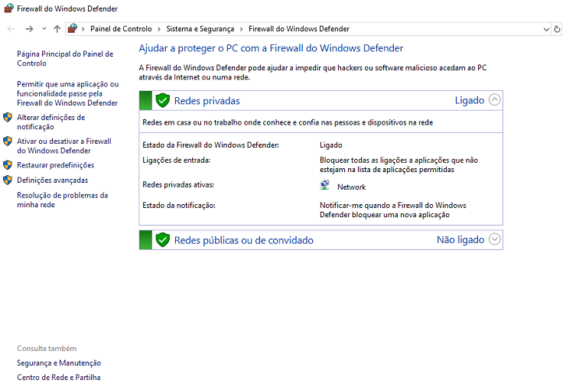Expand the chevron after Painel de Controlo
Image resolution: width=566 pixels, height=390 pixels.
tap(159, 29)
